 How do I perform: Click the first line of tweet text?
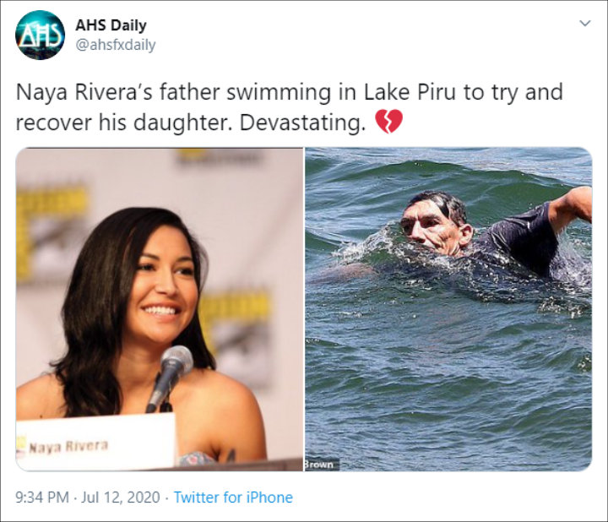click(x=290, y=92)
